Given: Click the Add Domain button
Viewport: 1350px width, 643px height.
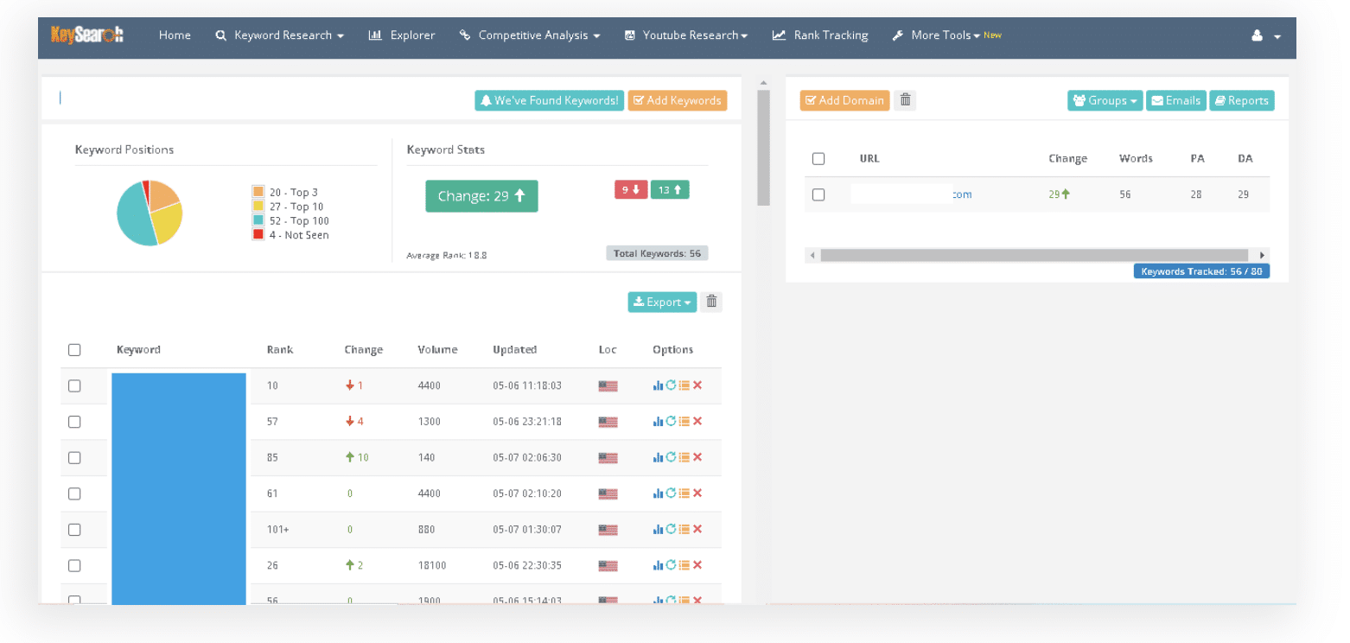Looking at the screenshot, I should coord(844,100).
